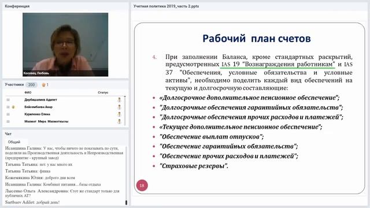This screenshot has height=208, width=370.
Task: Click the participants list scrollbar
Action: [125, 111]
